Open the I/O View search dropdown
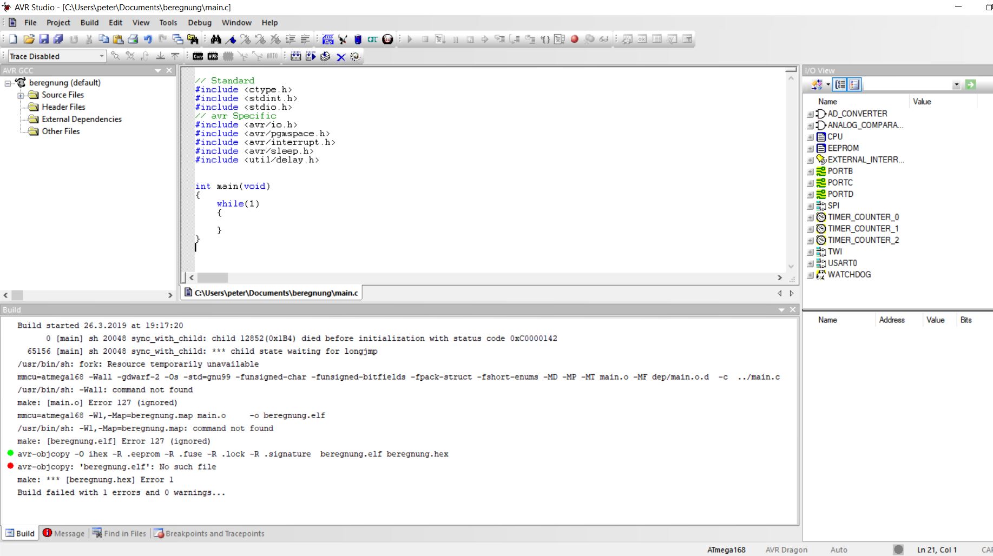993x556 pixels. [x=956, y=85]
